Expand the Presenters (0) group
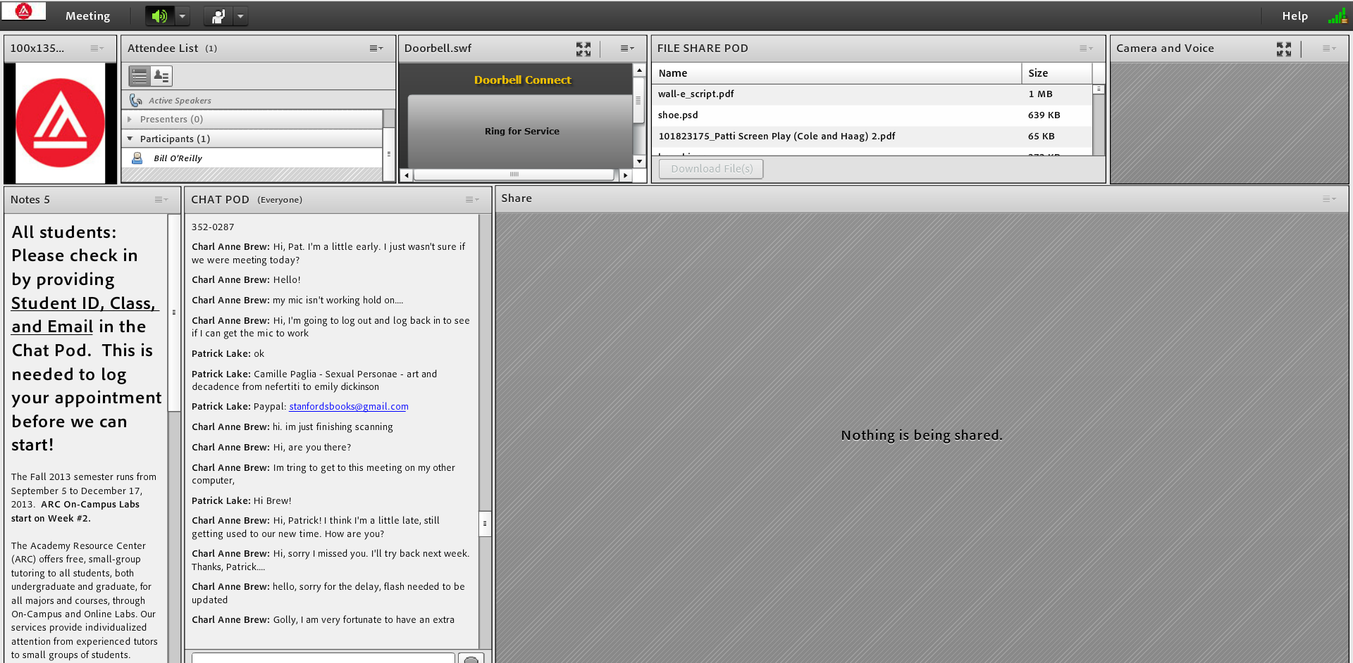Viewport: 1353px width, 663px height. coord(130,120)
